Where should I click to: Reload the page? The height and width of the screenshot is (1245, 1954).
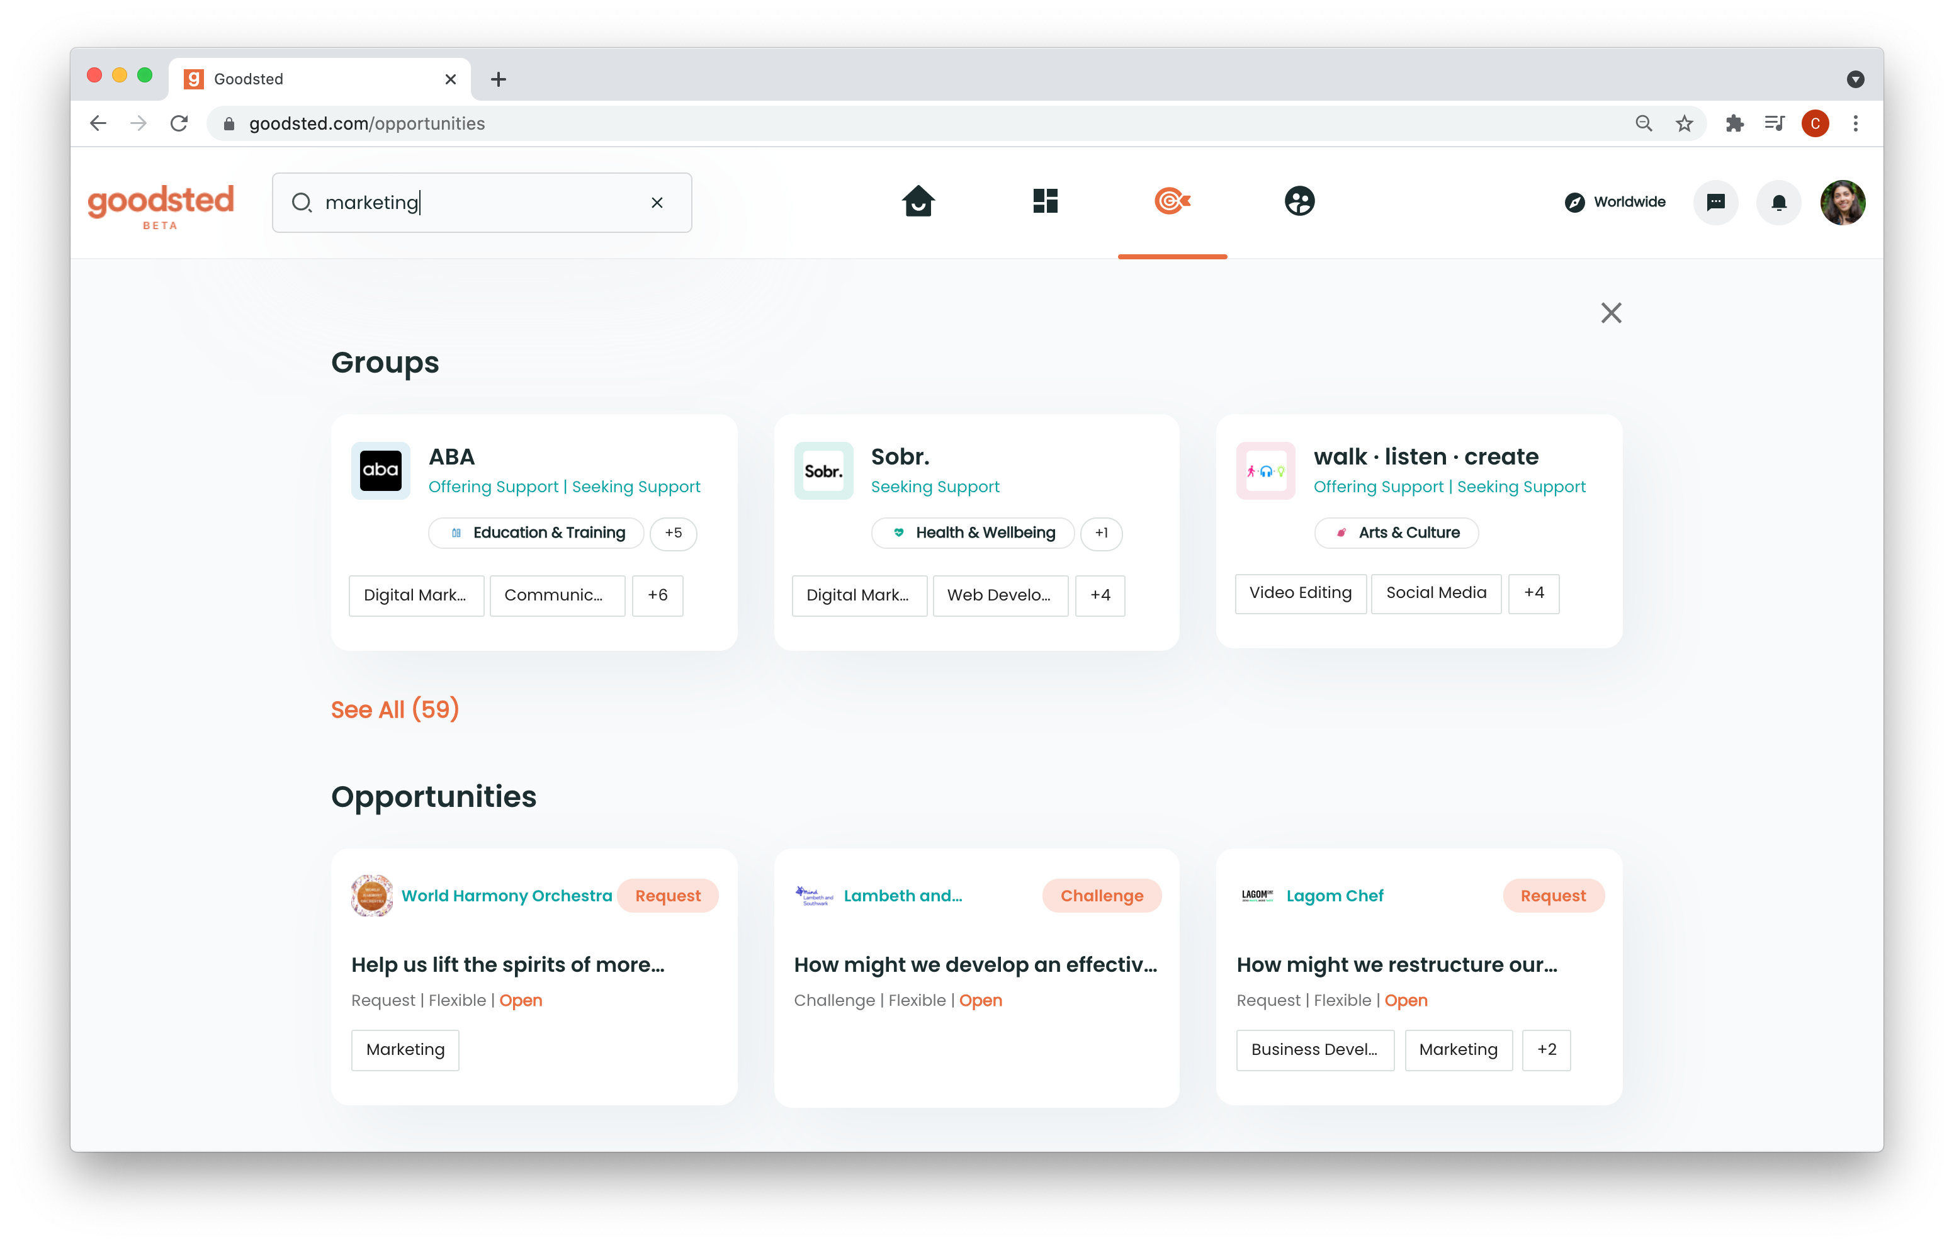click(179, 123)
